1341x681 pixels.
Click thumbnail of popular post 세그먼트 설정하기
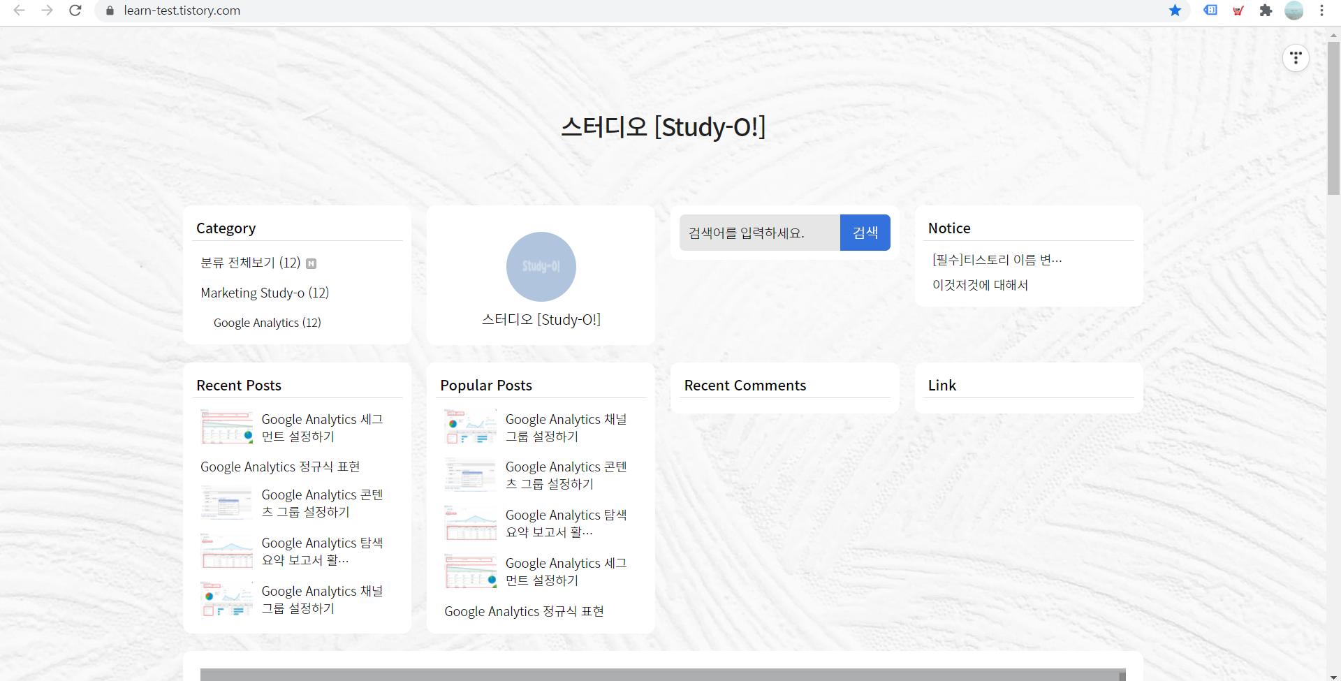pyautogui.click(x=471, y=571)
